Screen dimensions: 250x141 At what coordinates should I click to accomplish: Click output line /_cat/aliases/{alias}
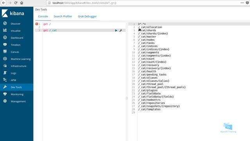(x=154, y=81)
